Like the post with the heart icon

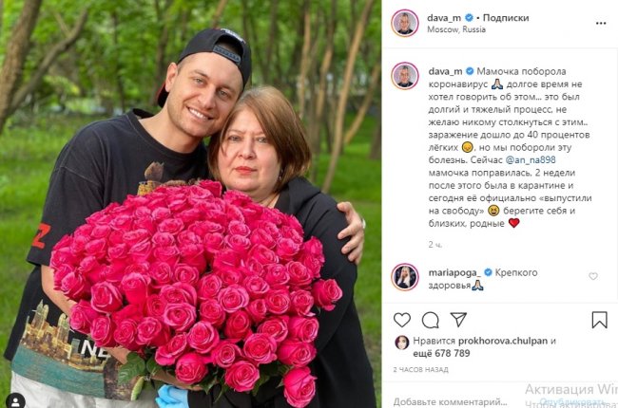click(402, 320)
